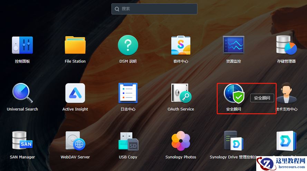Launch OAuth Service safe icon

[181, 93]
